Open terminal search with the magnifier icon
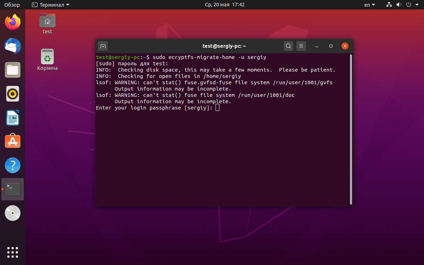 pos(288,46)
